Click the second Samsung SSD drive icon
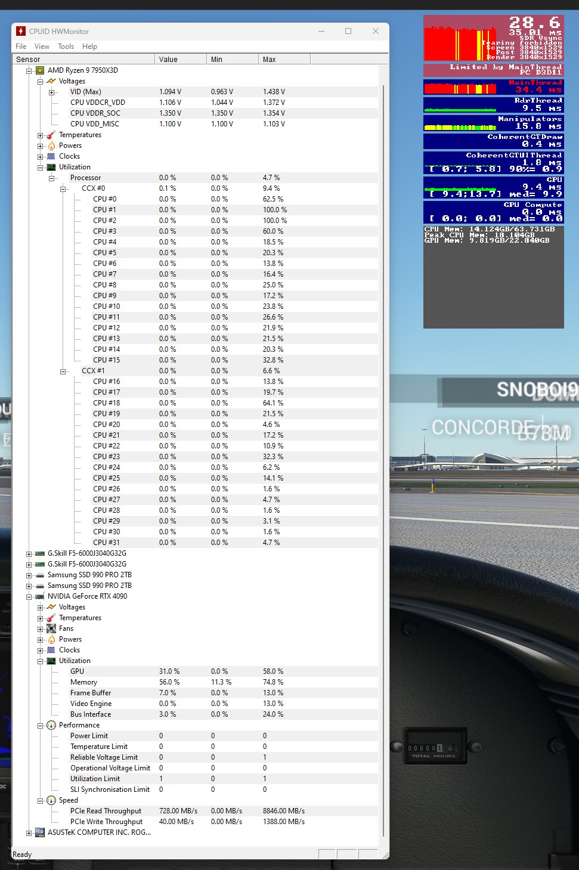579x870 pixels. click(40, 586)
